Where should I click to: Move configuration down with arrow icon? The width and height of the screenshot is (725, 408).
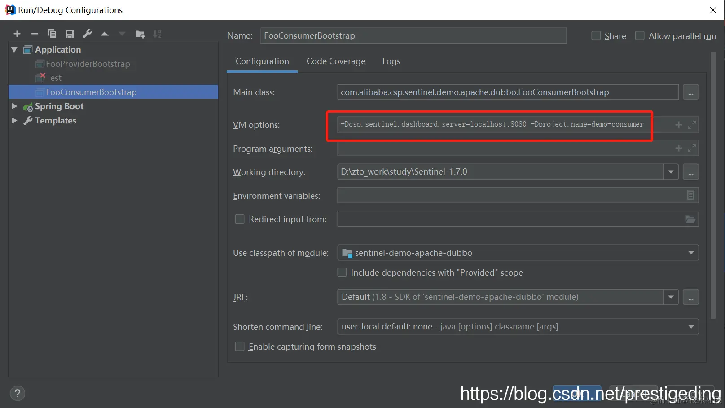tap(122, 34)
